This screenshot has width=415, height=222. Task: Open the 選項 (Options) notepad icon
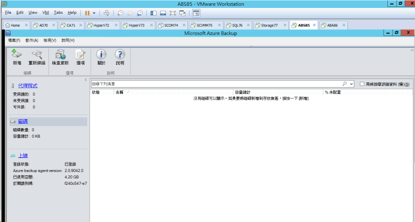pyautogui.click(x=80, y=54)
